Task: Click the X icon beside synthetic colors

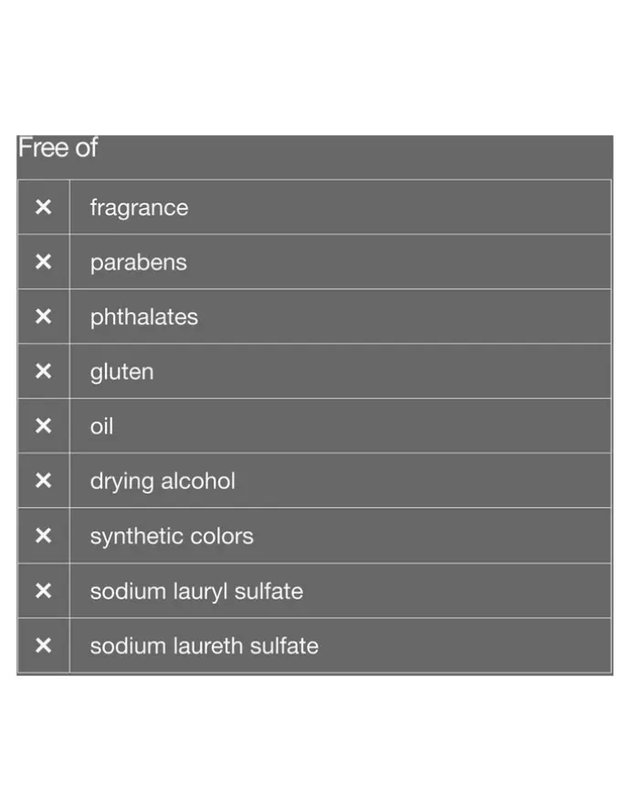Action: tap(44, 536)
